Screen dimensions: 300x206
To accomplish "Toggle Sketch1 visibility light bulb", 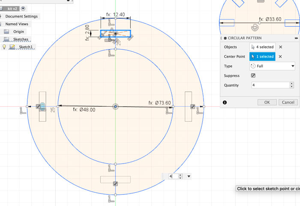I will 4,47.
